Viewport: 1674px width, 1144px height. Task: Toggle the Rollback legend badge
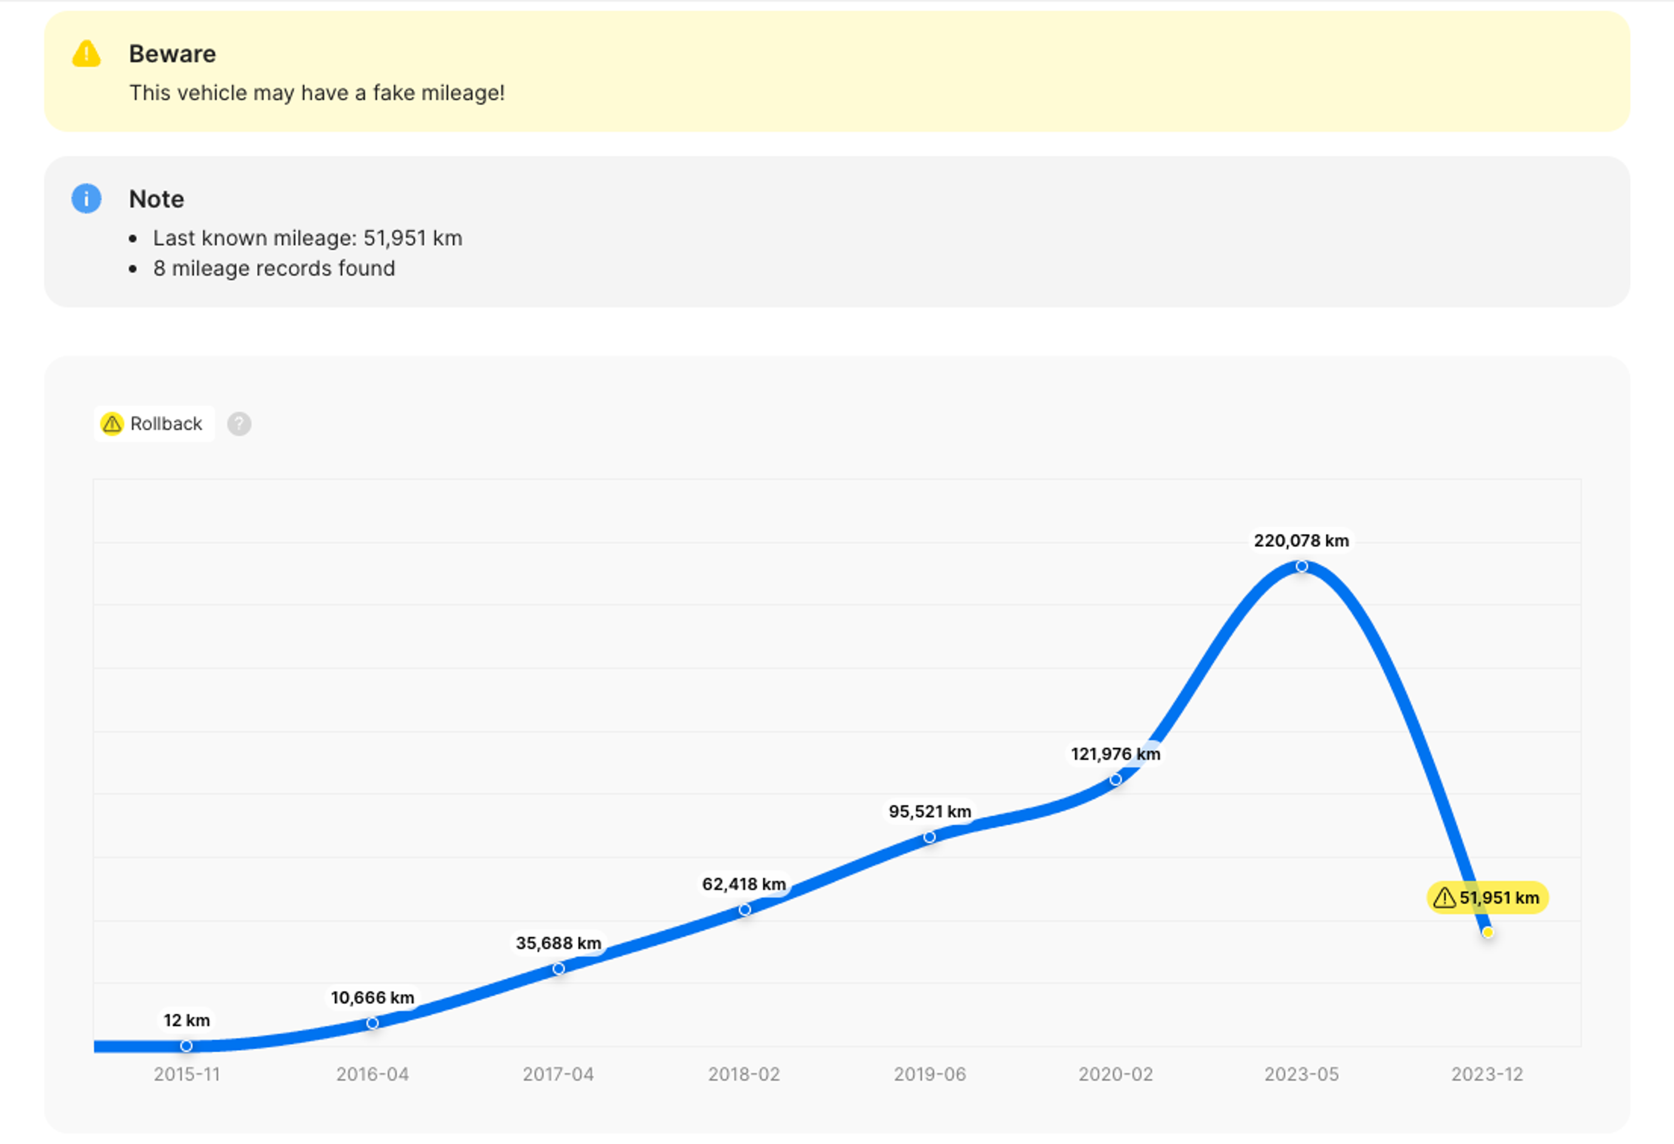[x=154, y=424]
